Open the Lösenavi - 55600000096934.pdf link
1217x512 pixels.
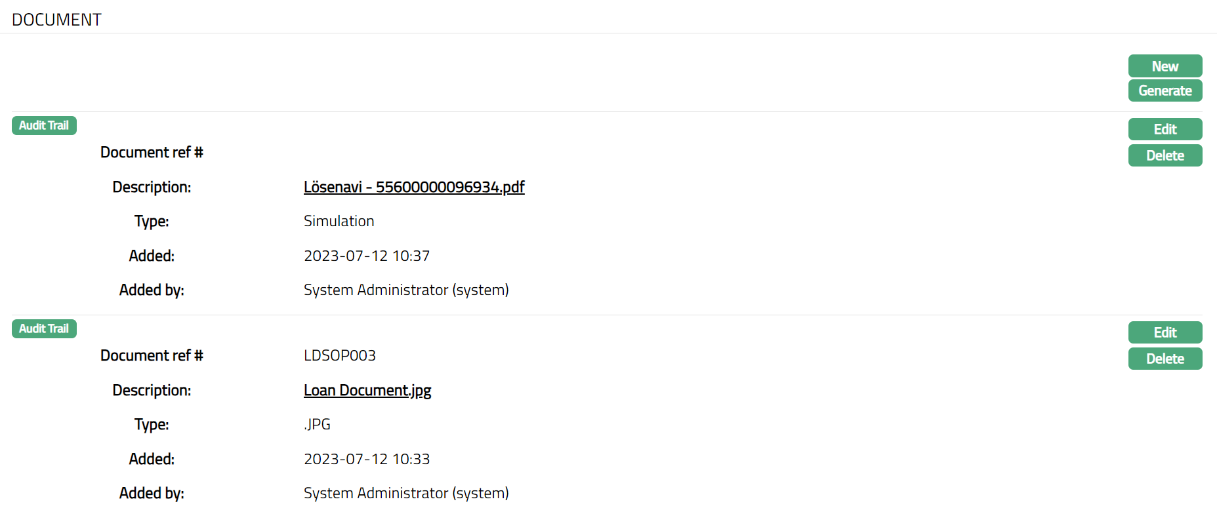coord(414,187)
